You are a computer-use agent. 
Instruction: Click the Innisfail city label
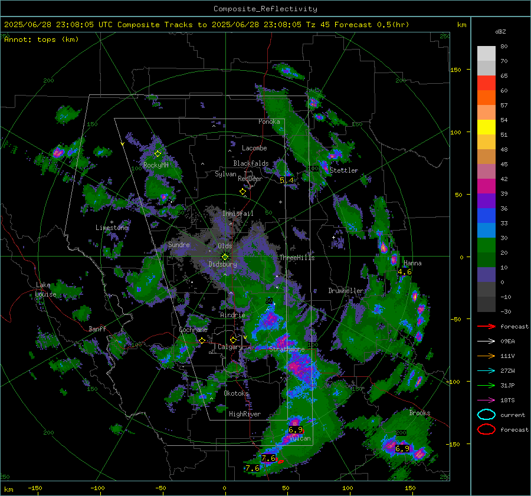click(238, 213)
